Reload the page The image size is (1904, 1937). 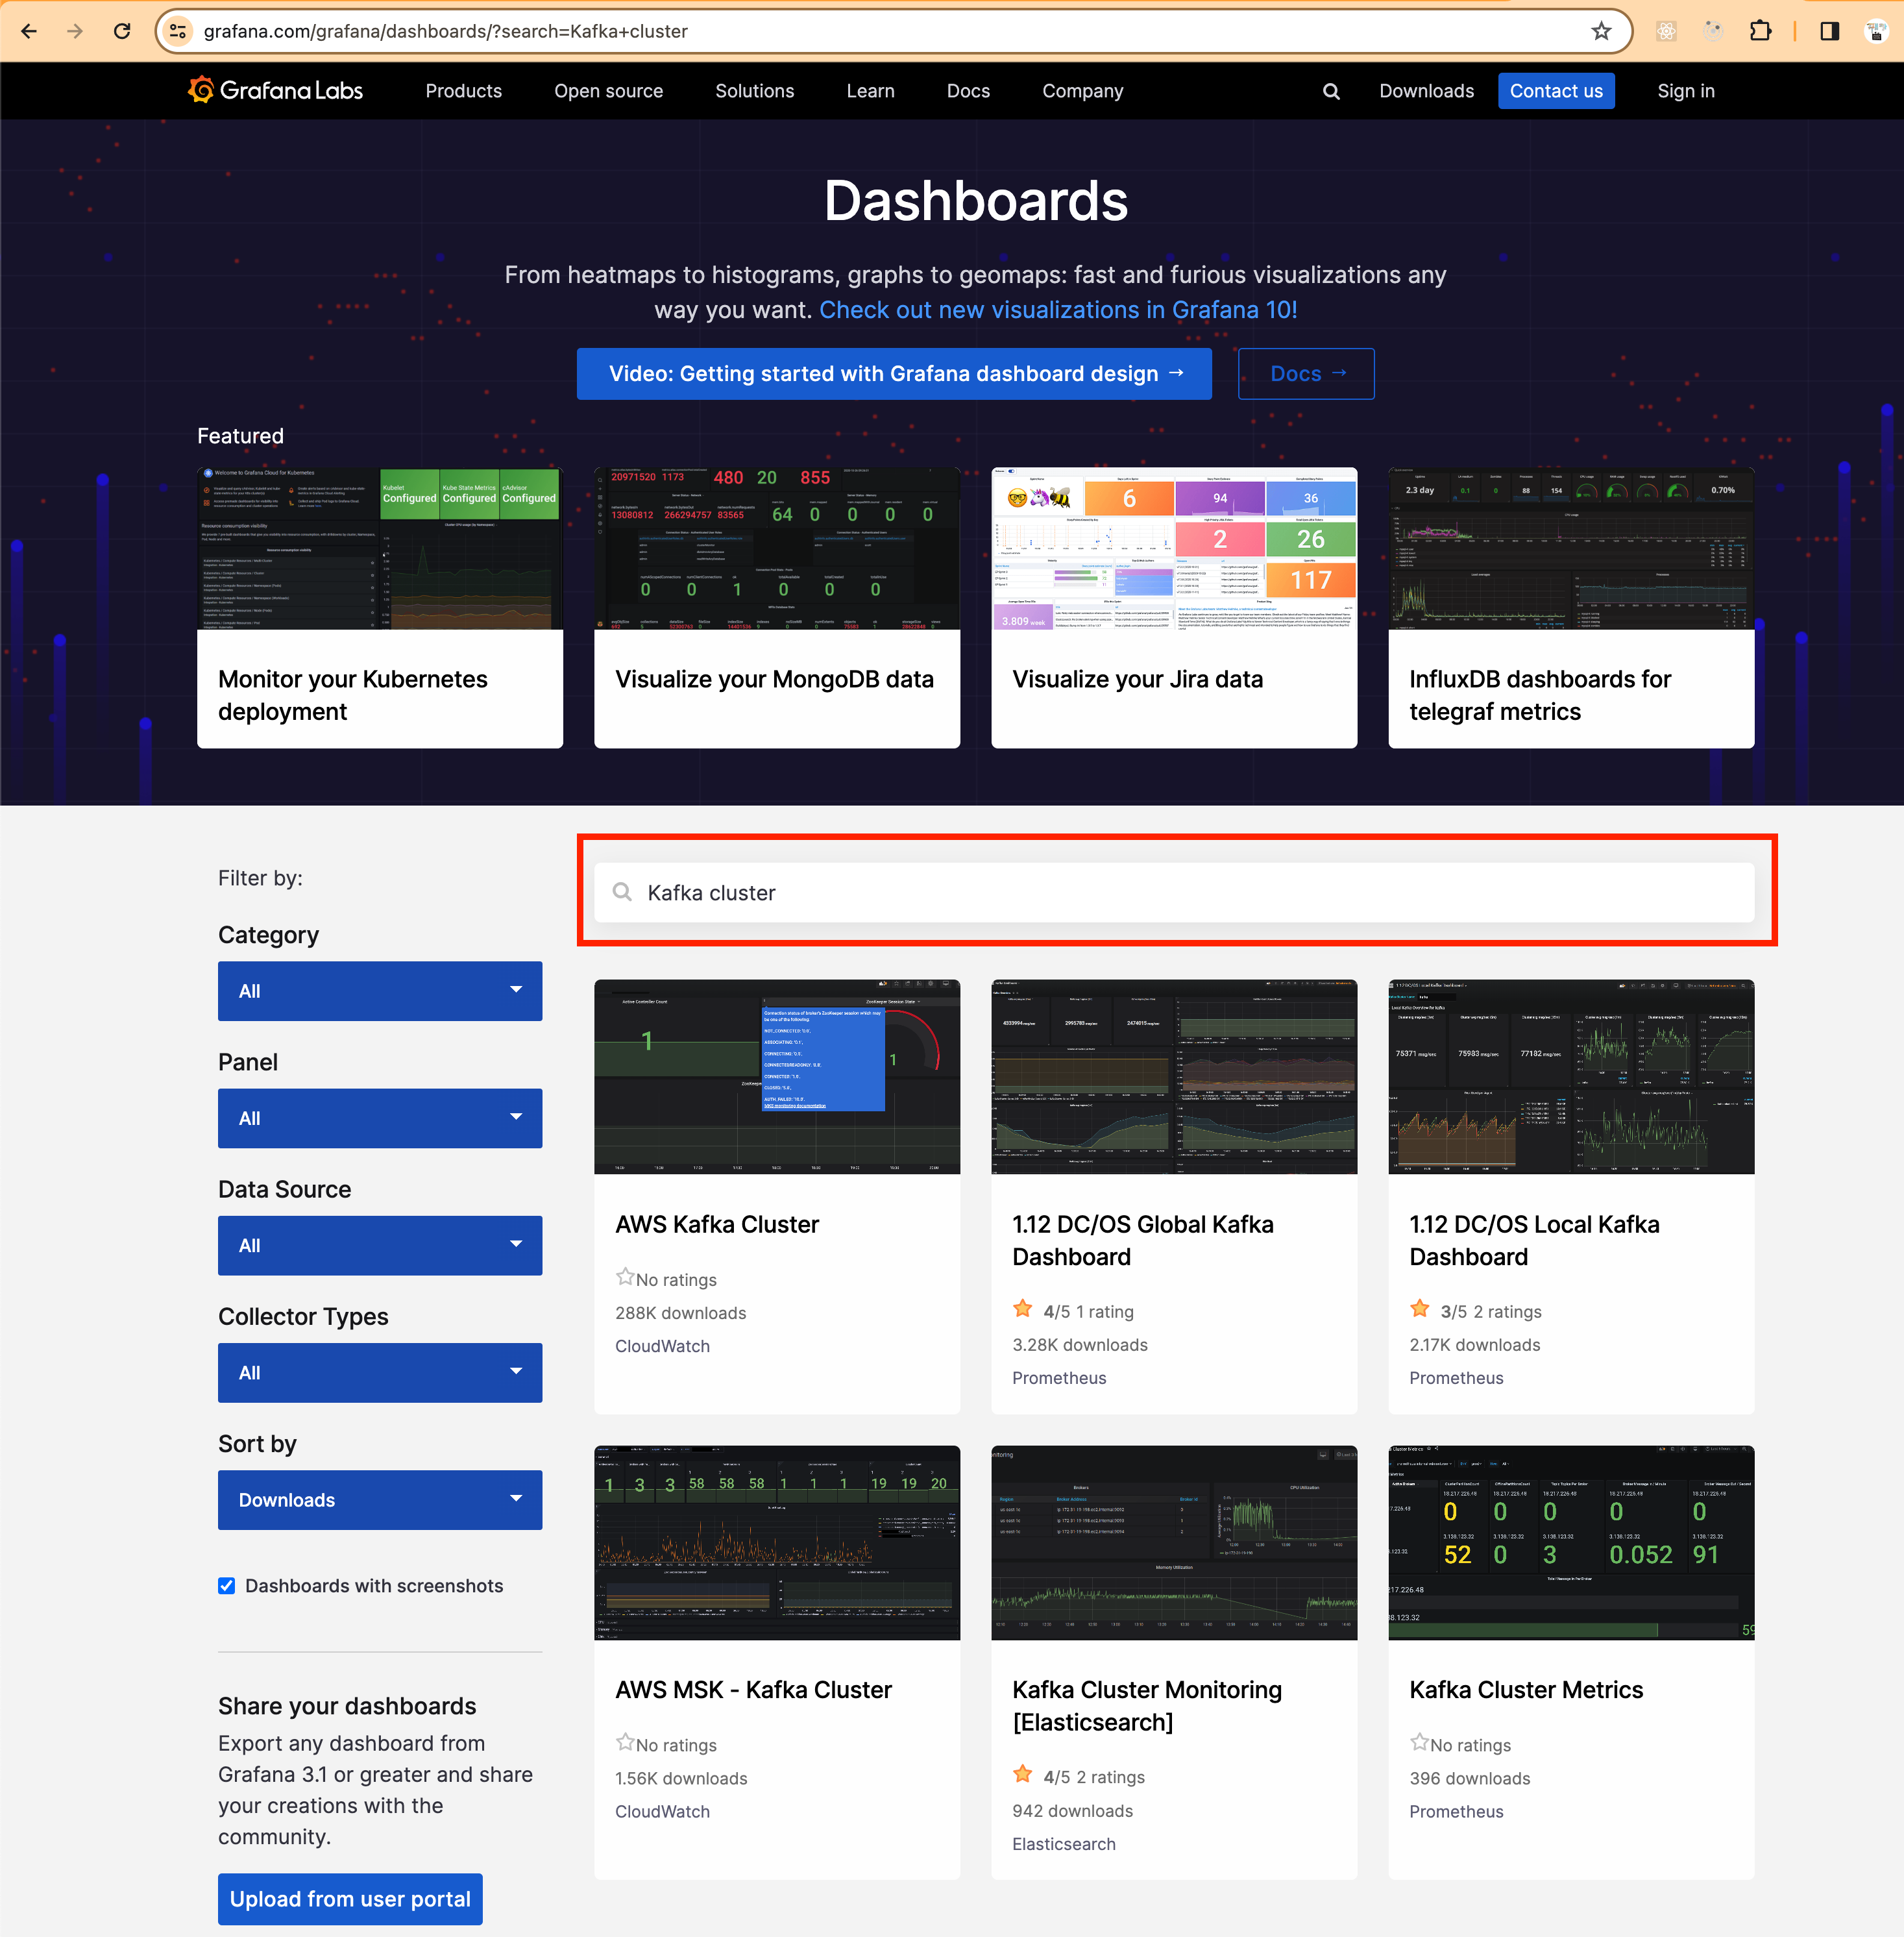(x=122, y=31)
